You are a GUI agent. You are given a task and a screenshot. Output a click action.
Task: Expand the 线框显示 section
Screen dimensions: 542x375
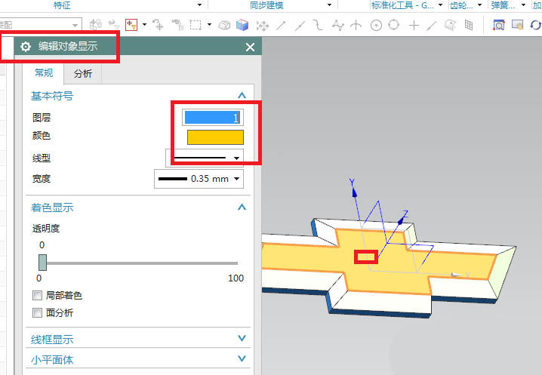tap(242, 338)
